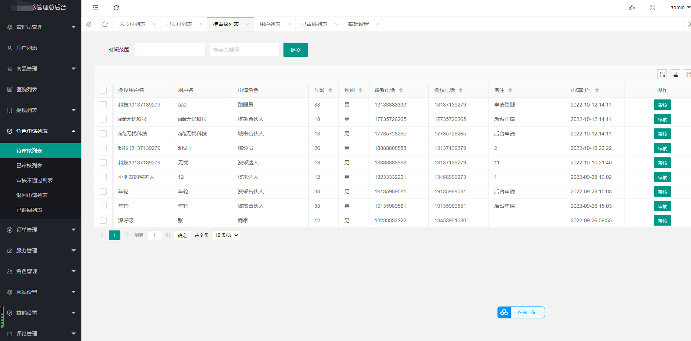This screenshot has height=341, width=691.
Task: Toggle fullscreen mode icon
Action: (652, 8)
